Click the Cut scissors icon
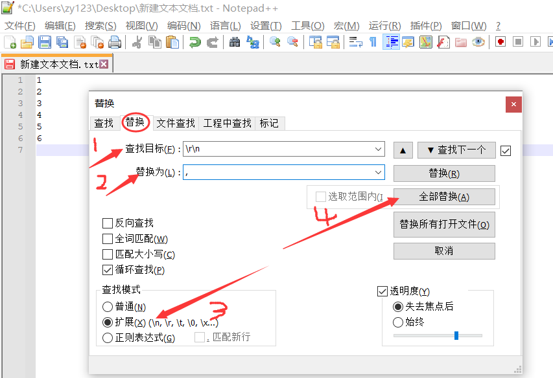The height and width of the screenshot is (378, 553). [137, 42]
